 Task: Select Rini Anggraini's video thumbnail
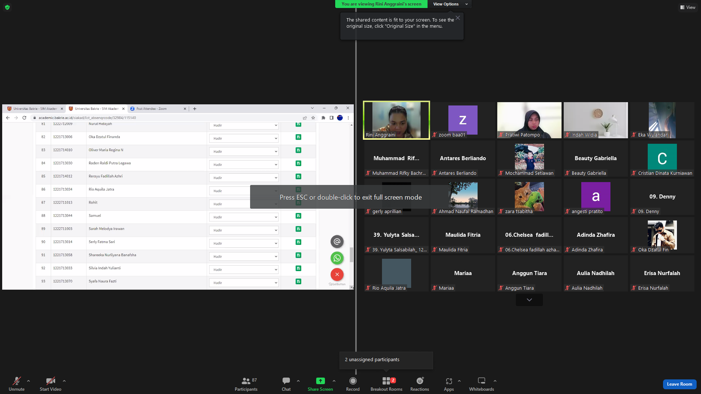[397, 120]
